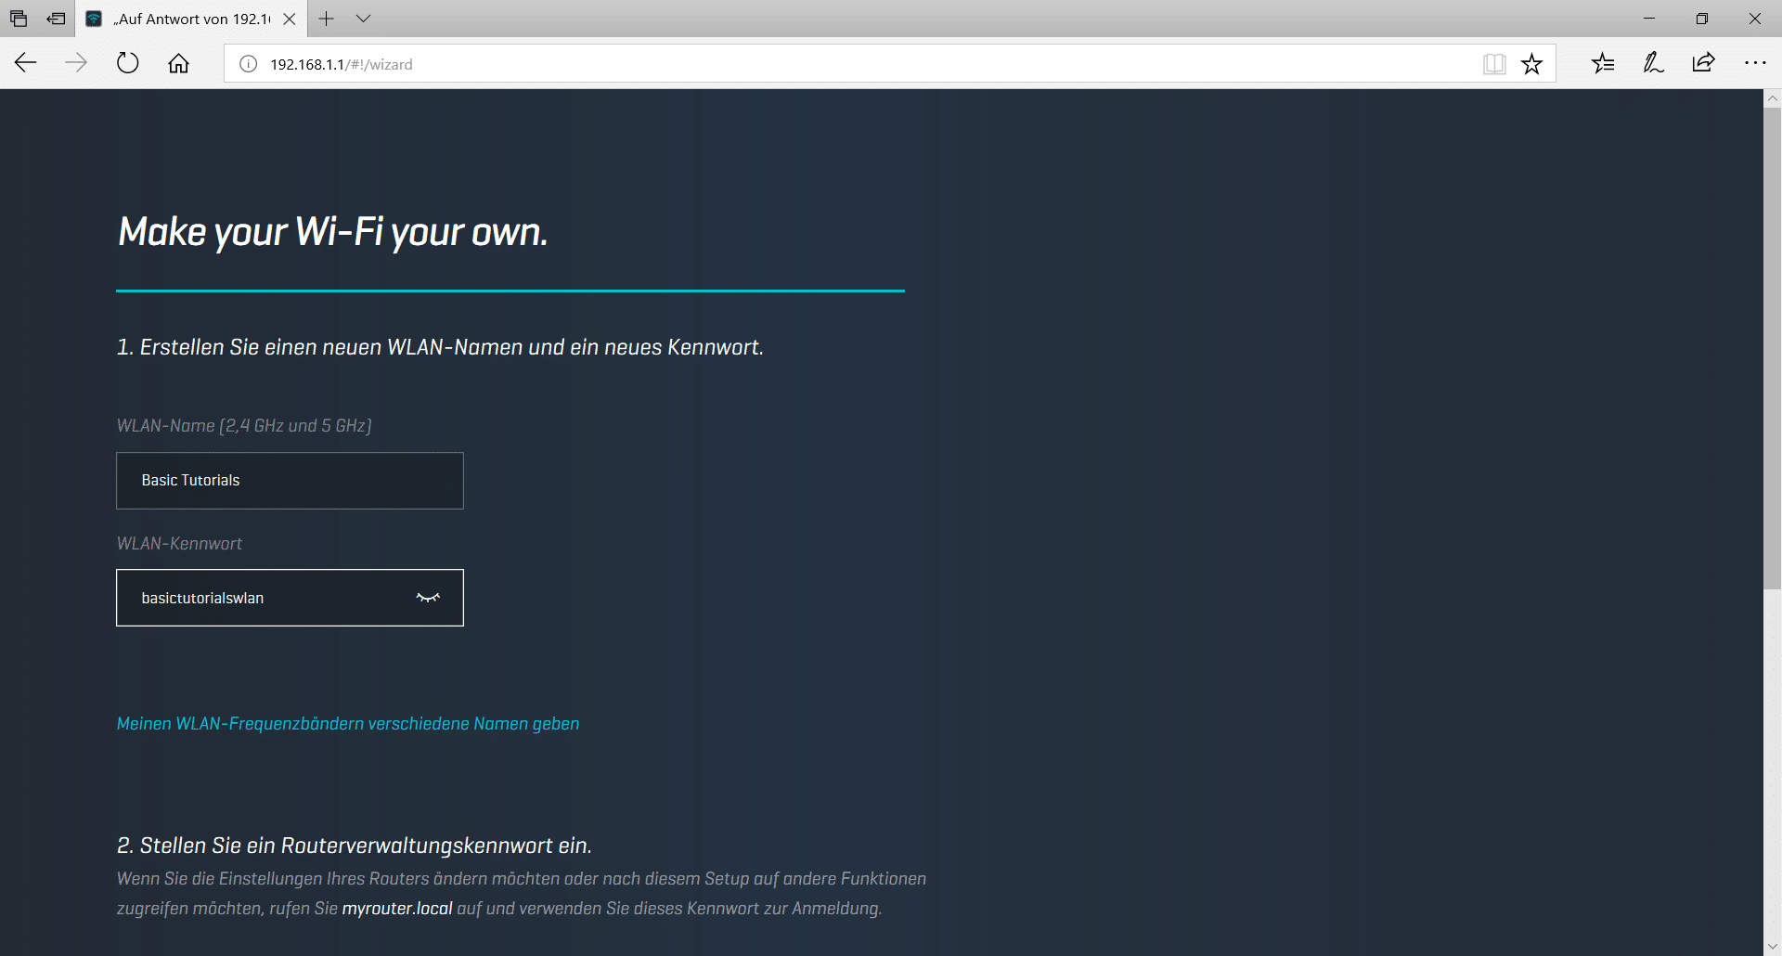This screenshot has height=956, width=1782.
Task: Refresh the router setup page
Action: click(x=127, y=63)
